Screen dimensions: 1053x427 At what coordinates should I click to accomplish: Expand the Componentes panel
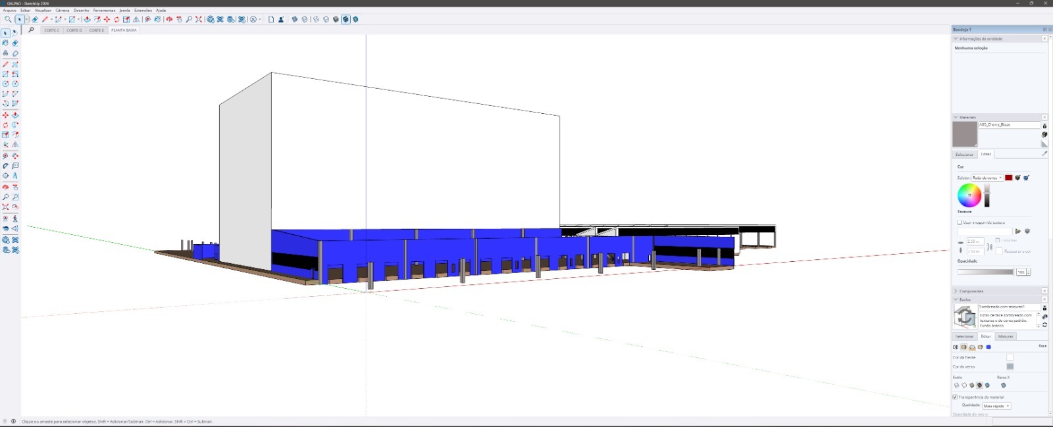[956, 291]
